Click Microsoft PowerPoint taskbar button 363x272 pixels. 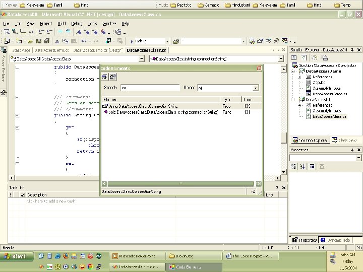click(x=137, y=256)
